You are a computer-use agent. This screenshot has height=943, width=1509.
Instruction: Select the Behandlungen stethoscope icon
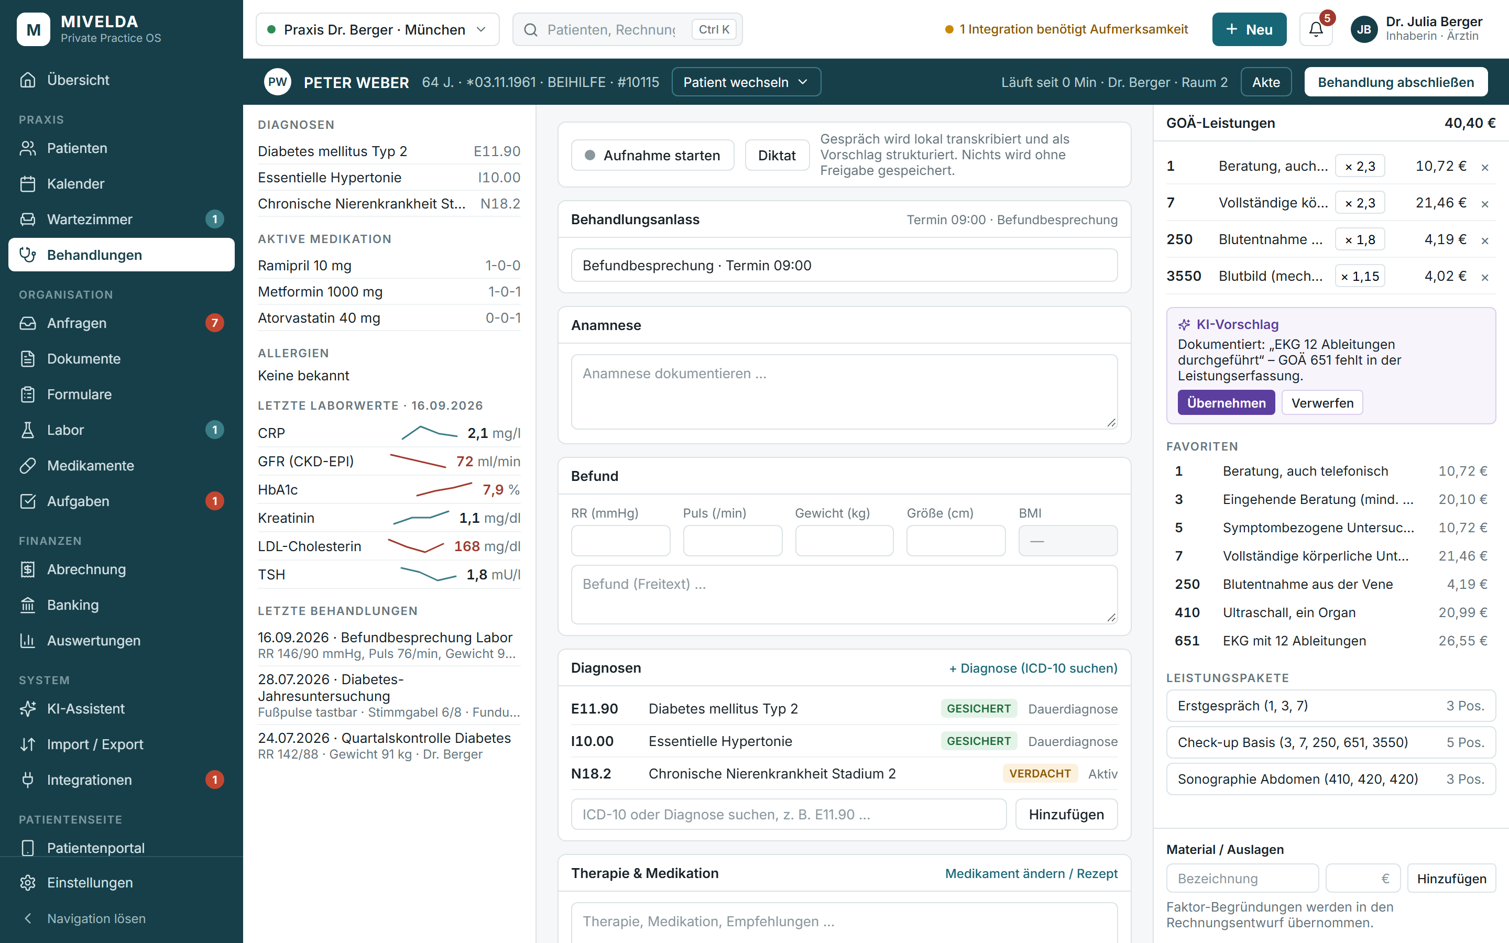coord(27,255)
